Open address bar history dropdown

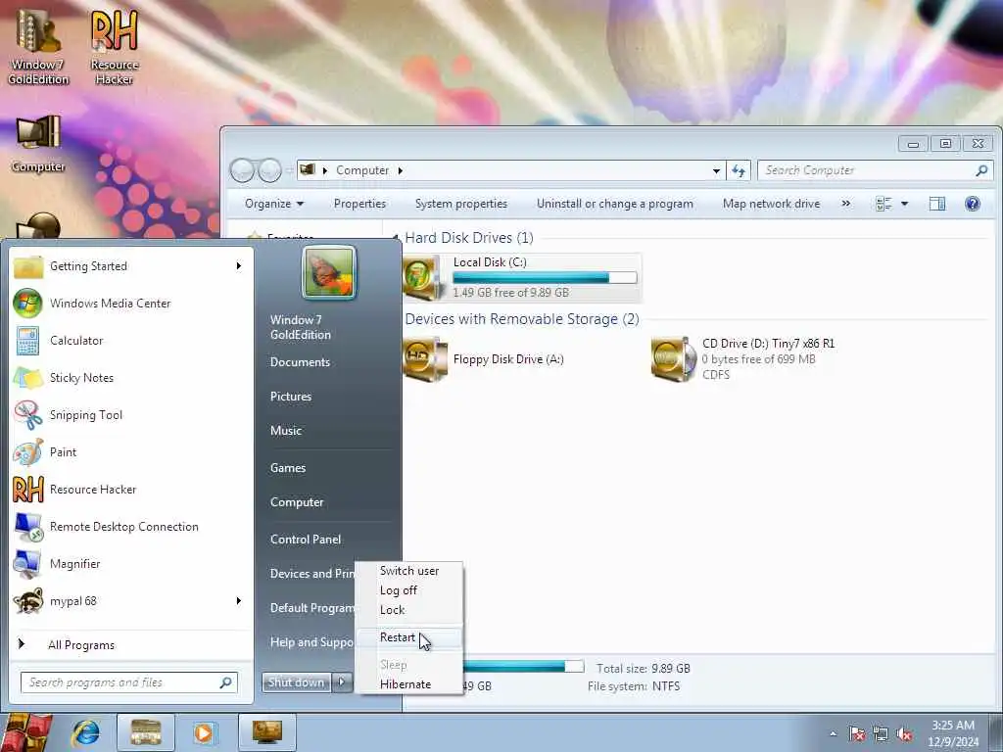pyautogui.click(x=716, y=170)
